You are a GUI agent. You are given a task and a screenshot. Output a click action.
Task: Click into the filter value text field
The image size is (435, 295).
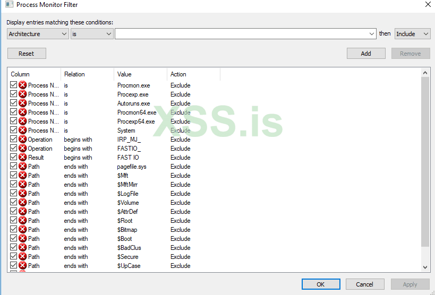[x=241, y=34]
